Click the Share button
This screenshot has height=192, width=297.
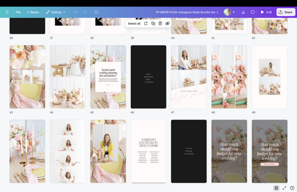coord(285,12)
